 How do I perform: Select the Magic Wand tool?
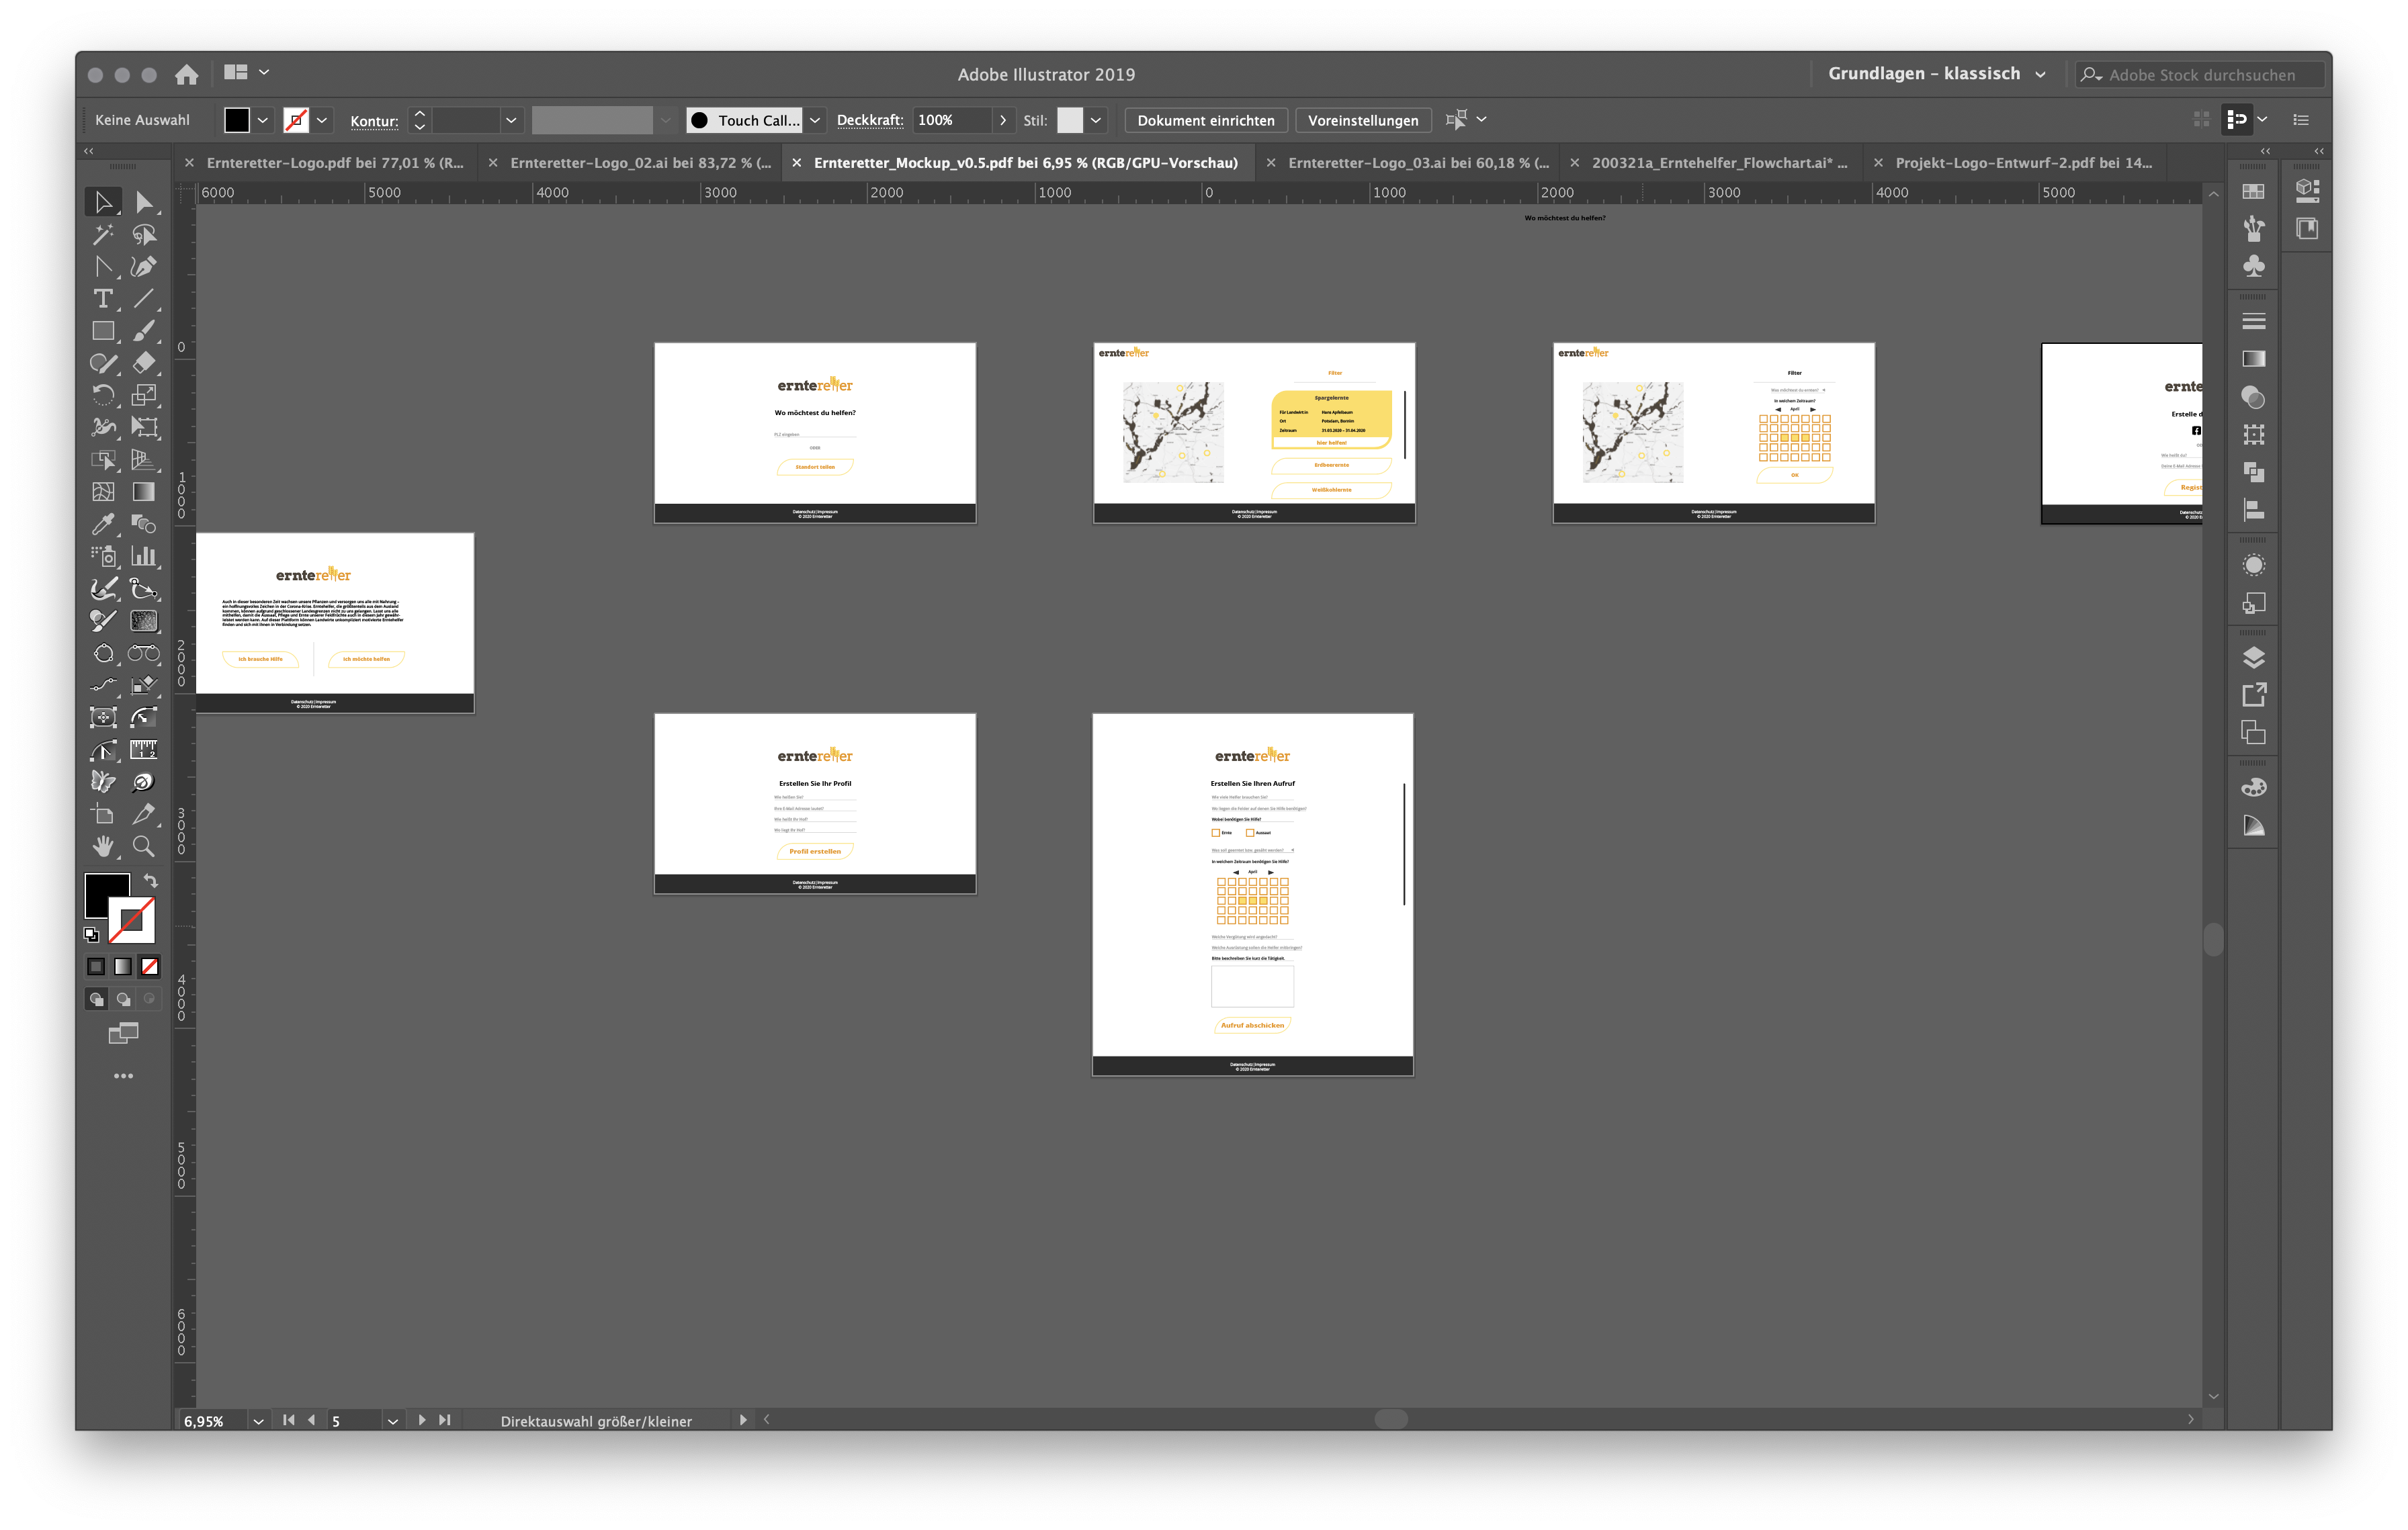point(102,235)
